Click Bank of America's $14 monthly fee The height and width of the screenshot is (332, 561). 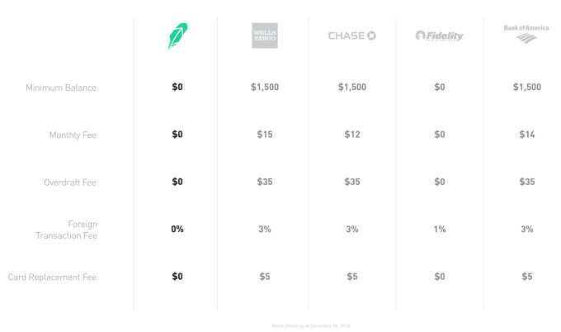[527, 135]
